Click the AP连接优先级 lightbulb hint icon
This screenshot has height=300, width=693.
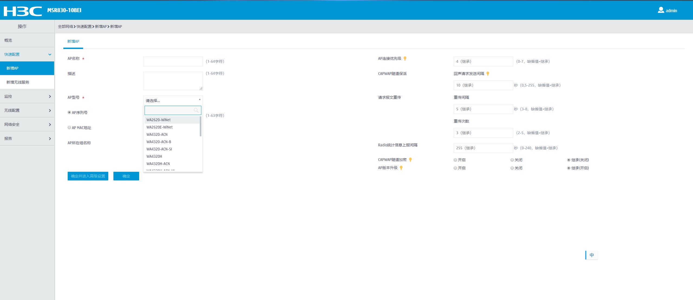(x=405, y=58)
